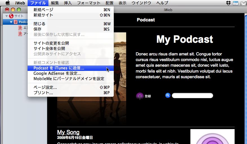The image size is (247, 144).
Task: Select MobileMe にパーソナルドメインを設定 item
Action: coord(71,79)
